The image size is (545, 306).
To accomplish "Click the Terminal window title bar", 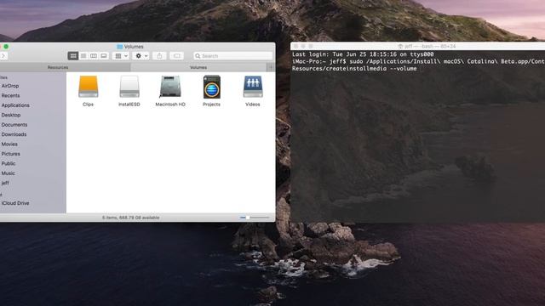I will coord(417,46).
